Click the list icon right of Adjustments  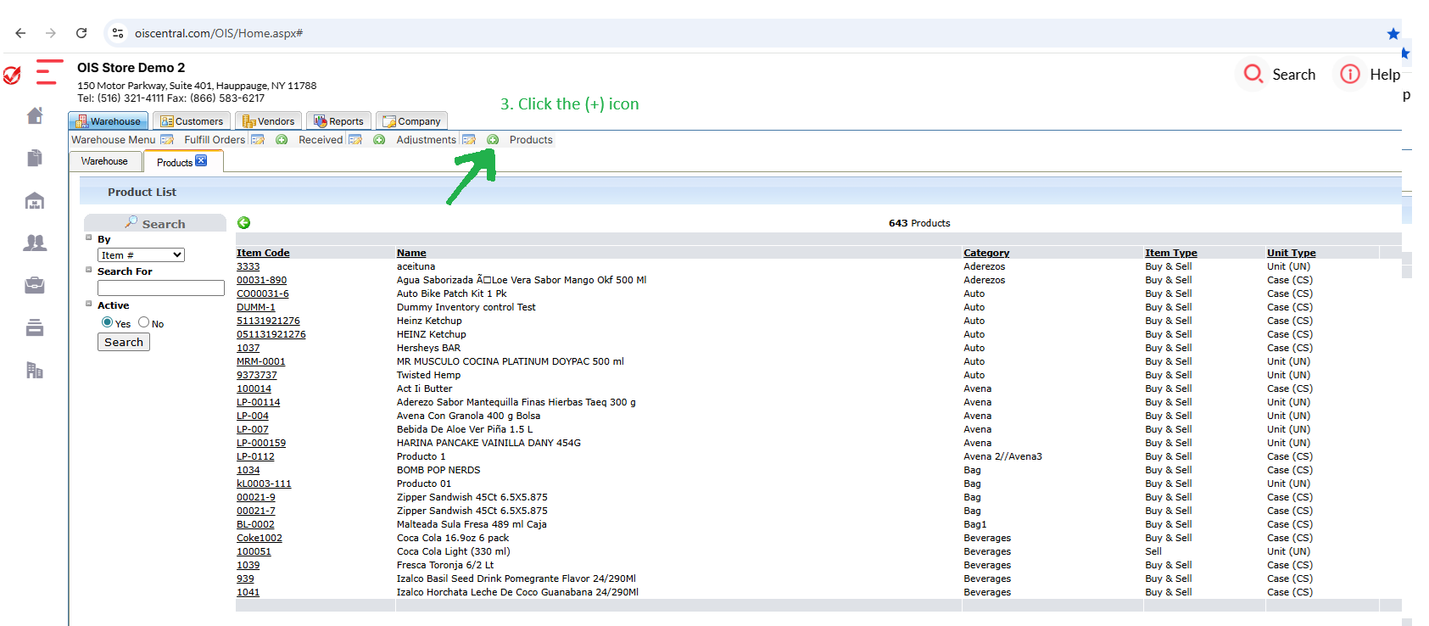[x=468, y=140]
